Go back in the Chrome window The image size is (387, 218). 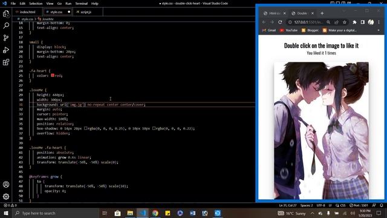pos(264,22)
